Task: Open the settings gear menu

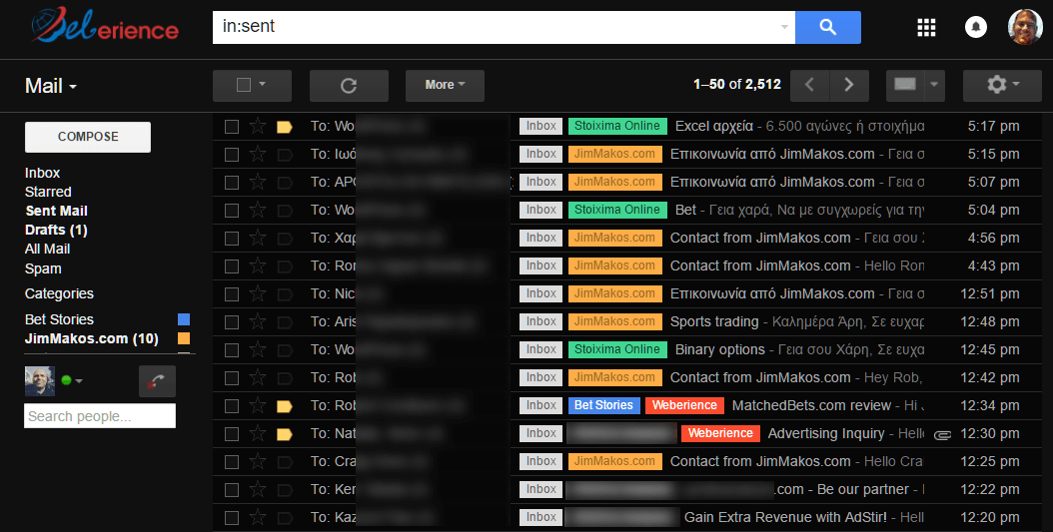Action: click(1002, 85)
